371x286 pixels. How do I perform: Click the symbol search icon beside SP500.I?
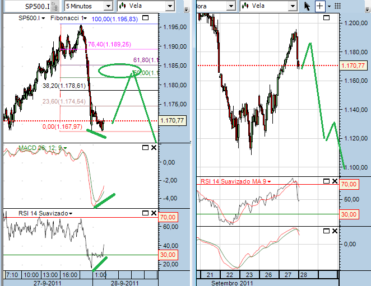point(55,7)
